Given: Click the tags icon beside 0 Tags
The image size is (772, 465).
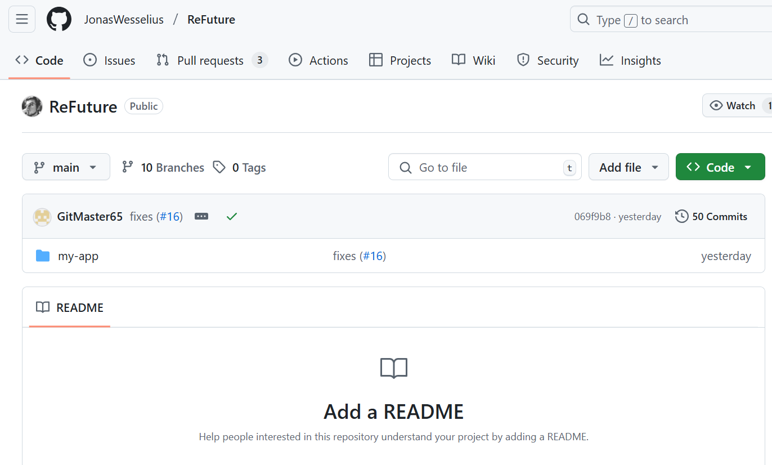Looking at the screenshot, I should (219, 167).
